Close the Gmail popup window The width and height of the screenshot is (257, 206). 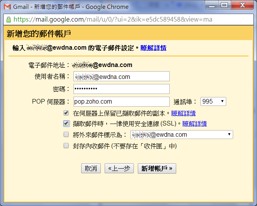pos(242,5)
